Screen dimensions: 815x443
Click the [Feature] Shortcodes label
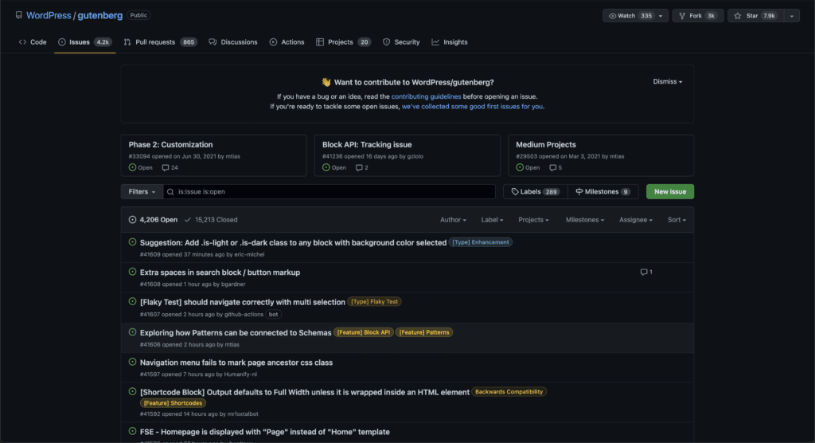[x=173, y=403]
